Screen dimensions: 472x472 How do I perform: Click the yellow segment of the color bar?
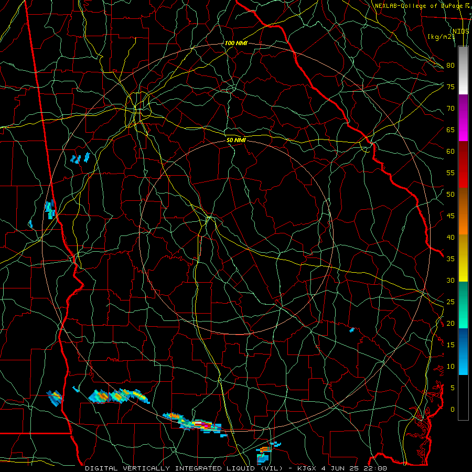(x=463, y=258)
